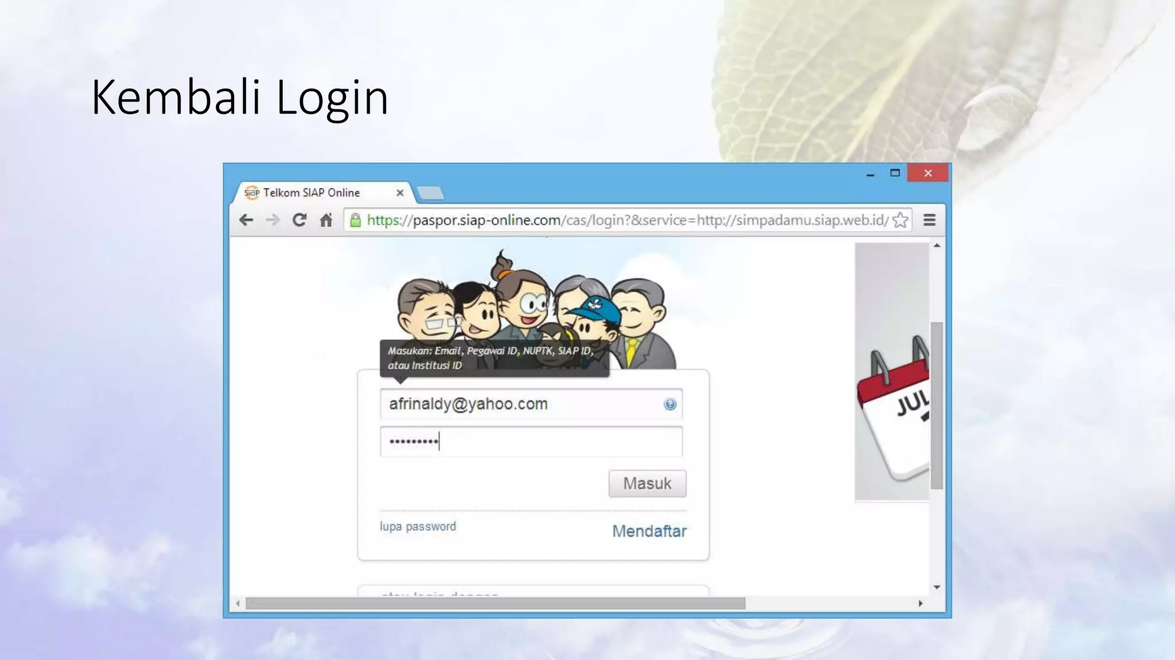The image size is (1175, 660).
Task: Click the vertical scrollbar down arrow
Action: [x=937, y=587]
